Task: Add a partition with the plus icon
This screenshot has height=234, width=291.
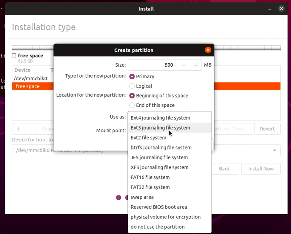Action: [18, 129]
